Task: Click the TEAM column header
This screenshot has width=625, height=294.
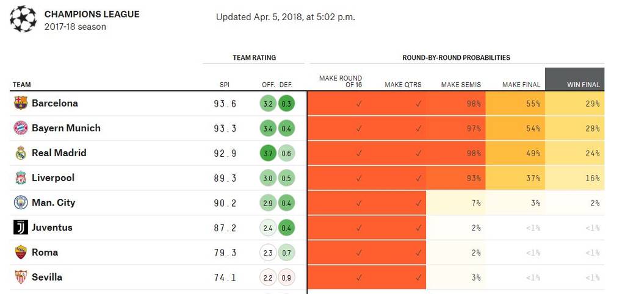Action: click(21, 85)
